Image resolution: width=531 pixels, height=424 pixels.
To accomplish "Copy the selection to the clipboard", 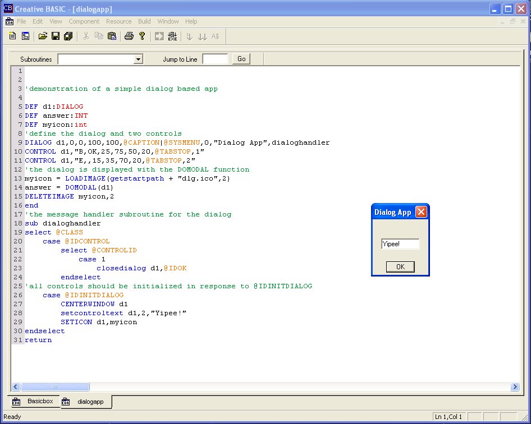I will point(99,36).
